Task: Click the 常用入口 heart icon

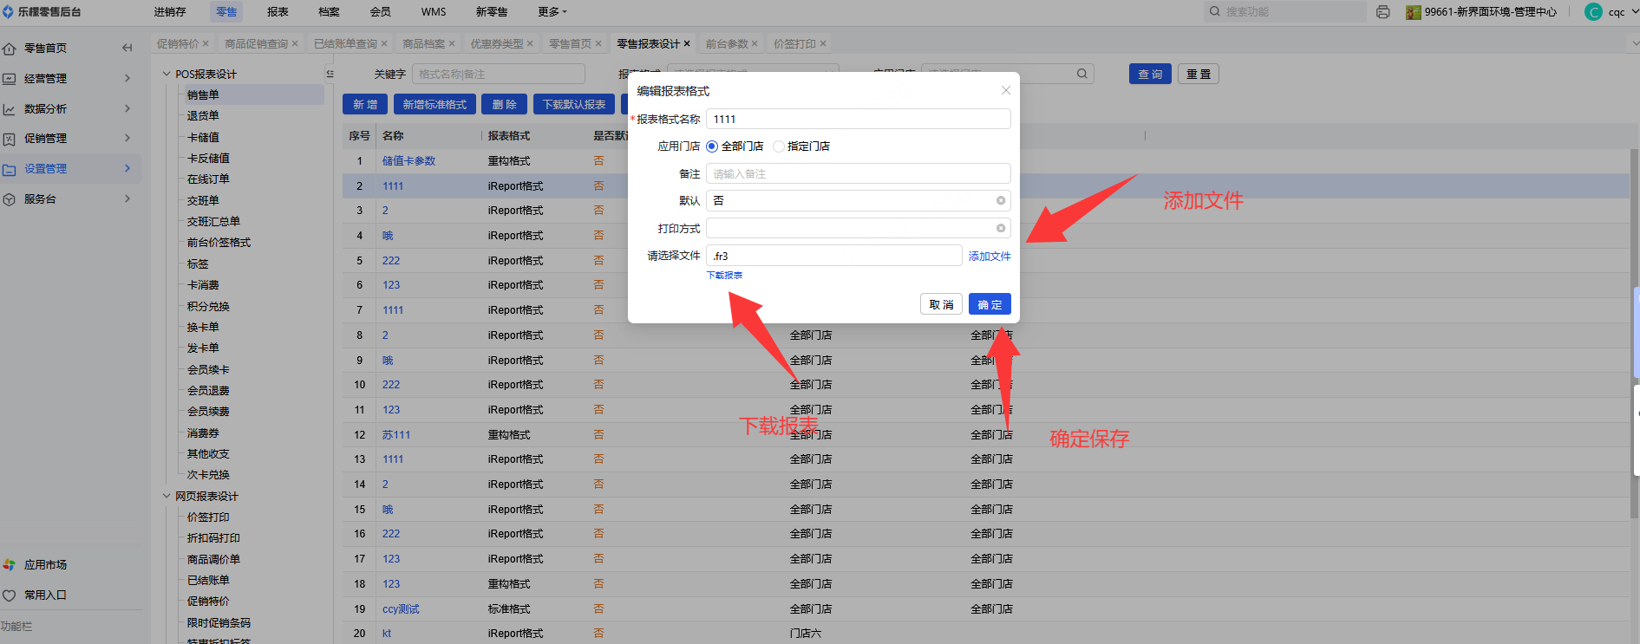Action: click(10, 595)
